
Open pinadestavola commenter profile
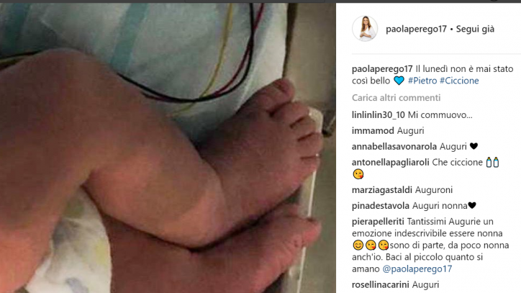(x=381, y=206)
